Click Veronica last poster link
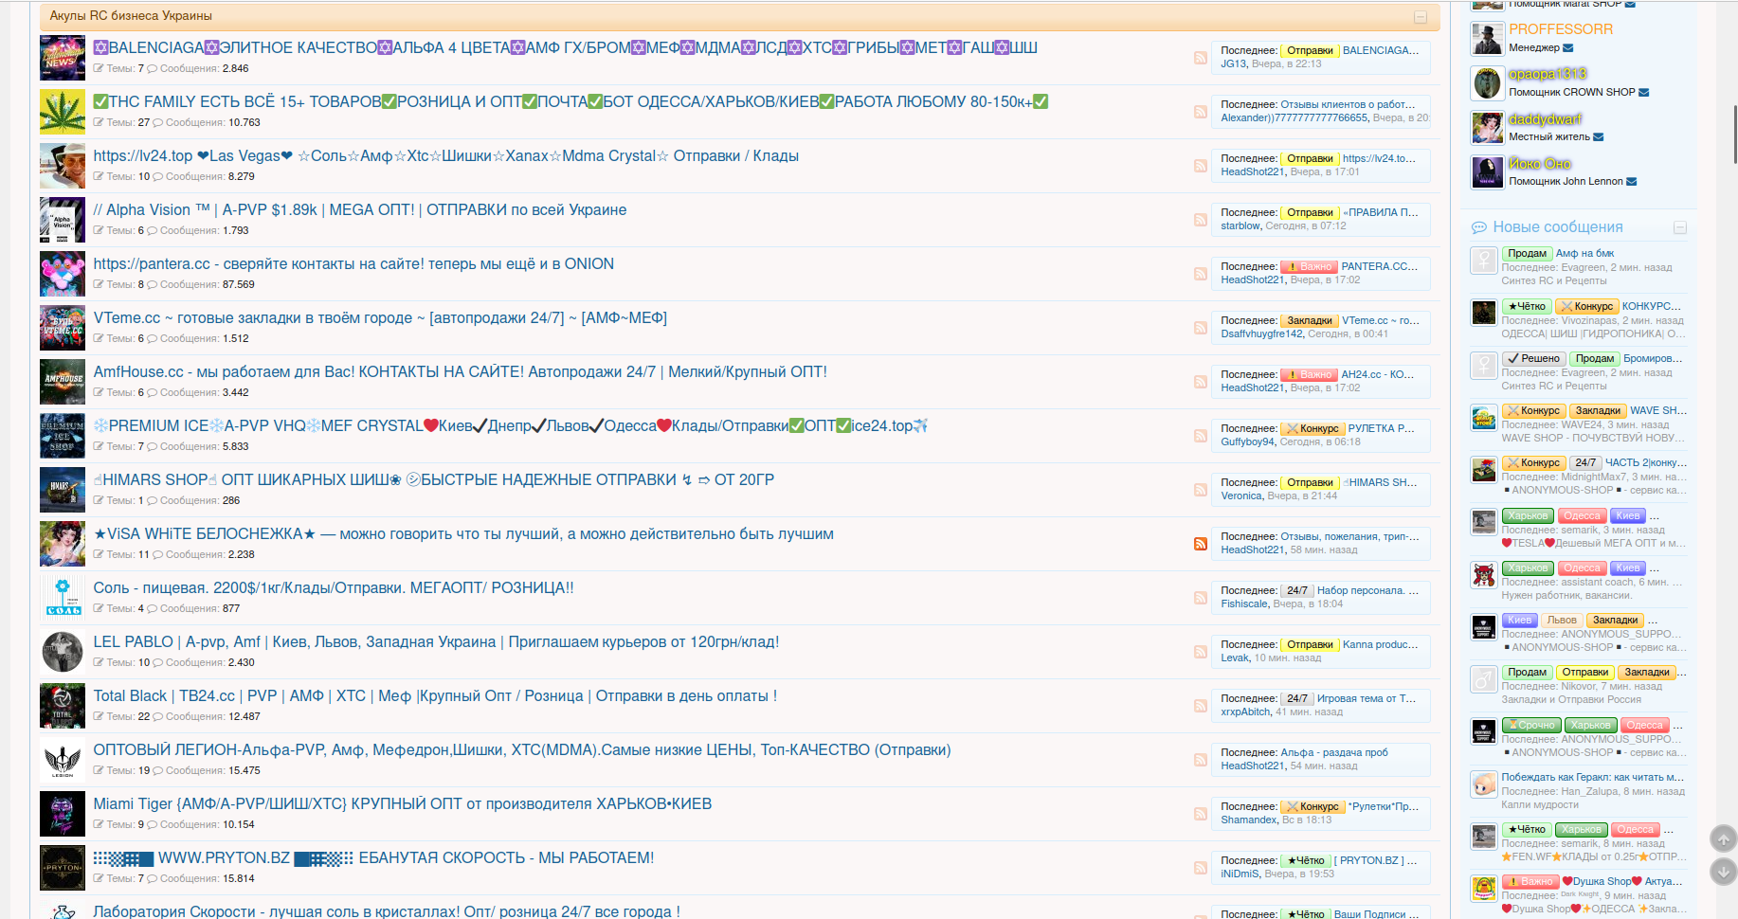 (x=1241, y=496)
